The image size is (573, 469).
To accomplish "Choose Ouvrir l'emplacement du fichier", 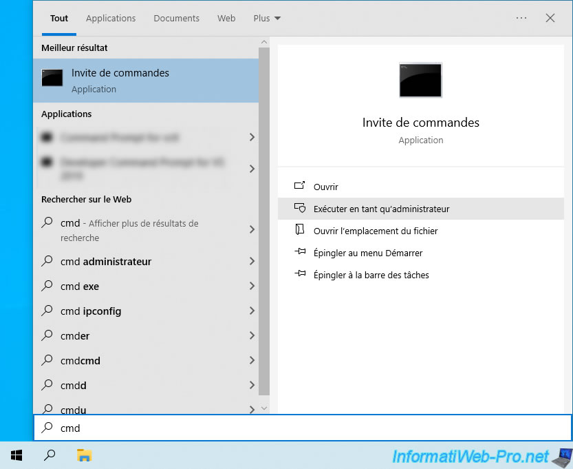I will (420, 231).
